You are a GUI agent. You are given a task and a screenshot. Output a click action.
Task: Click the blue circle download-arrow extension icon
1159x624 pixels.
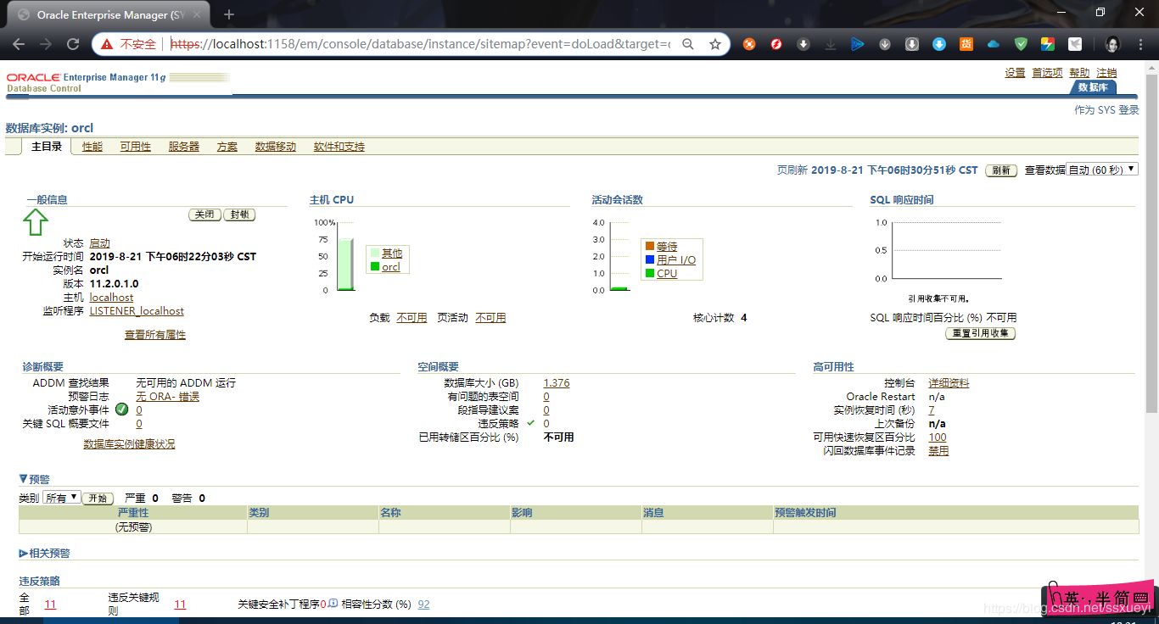939,44
